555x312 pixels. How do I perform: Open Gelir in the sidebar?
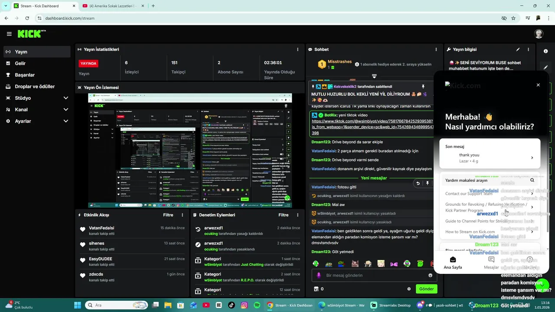point(36,63)
